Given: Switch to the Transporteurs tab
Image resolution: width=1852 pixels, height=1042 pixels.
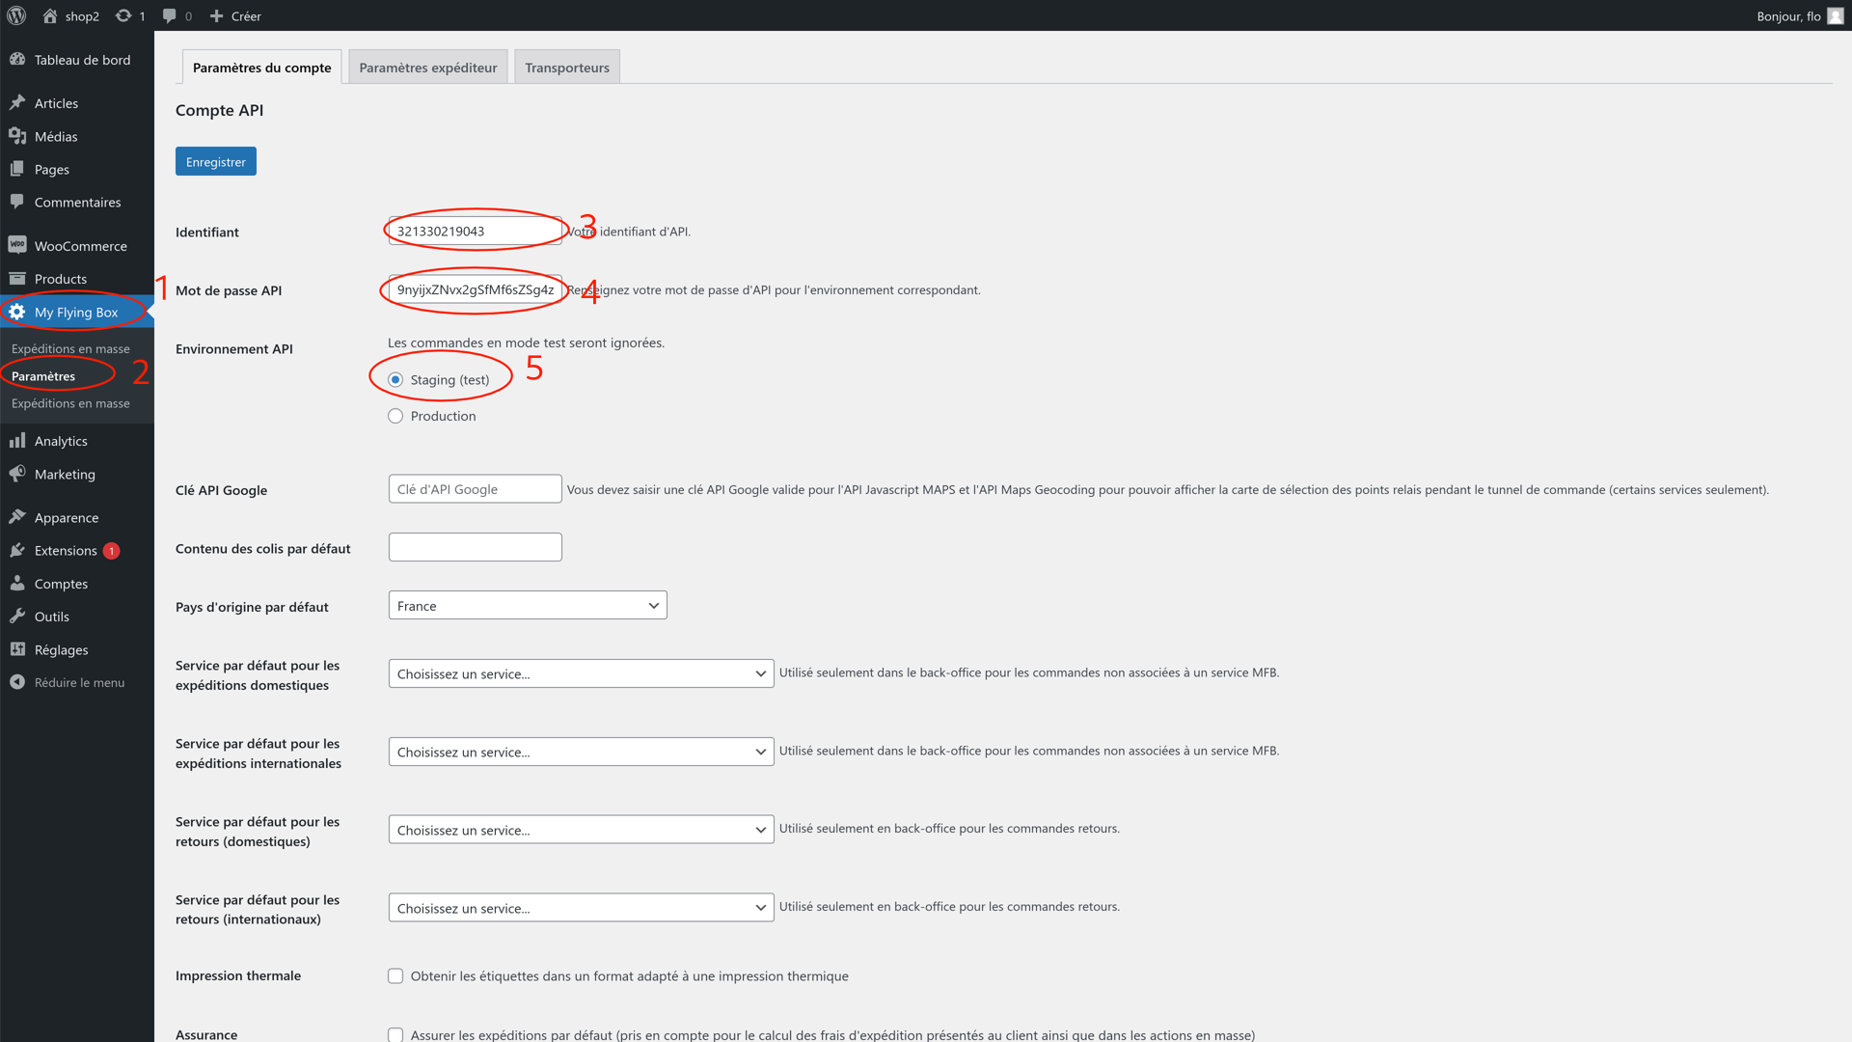Looking at the screenshot, I should (x=567, y=68).
